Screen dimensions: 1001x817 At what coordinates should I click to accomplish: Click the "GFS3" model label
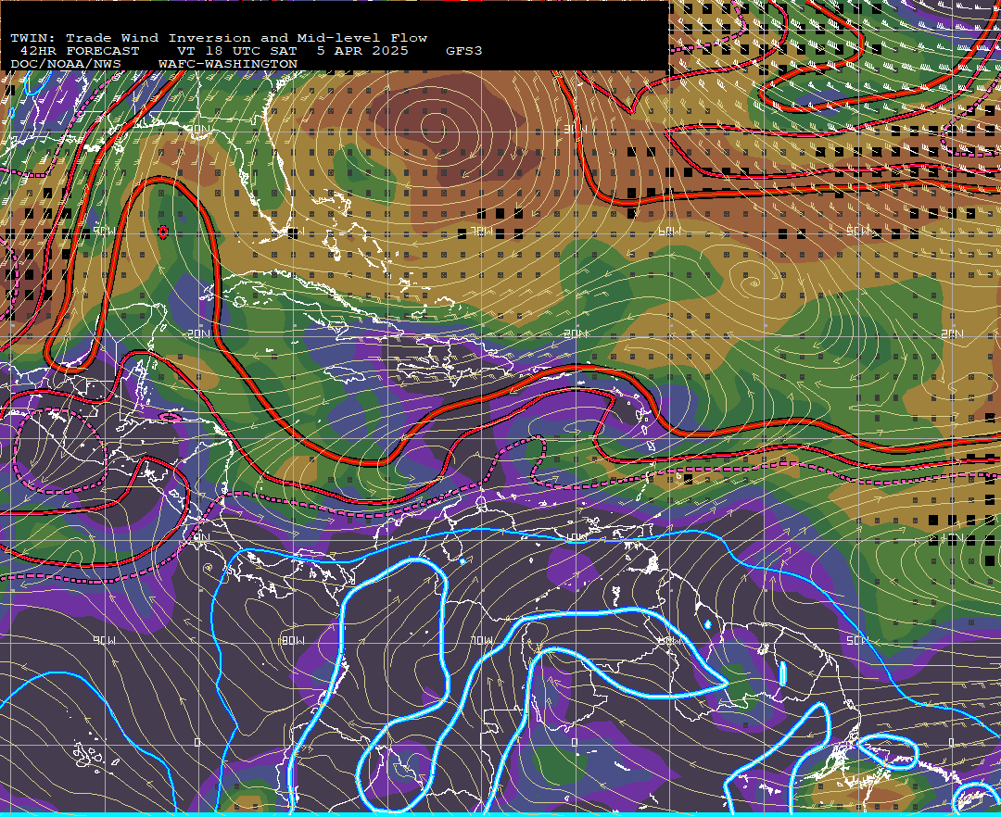tap(464, 51)
